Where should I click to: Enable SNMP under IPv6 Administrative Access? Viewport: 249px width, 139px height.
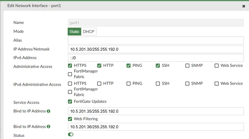(x=187, y=83)
